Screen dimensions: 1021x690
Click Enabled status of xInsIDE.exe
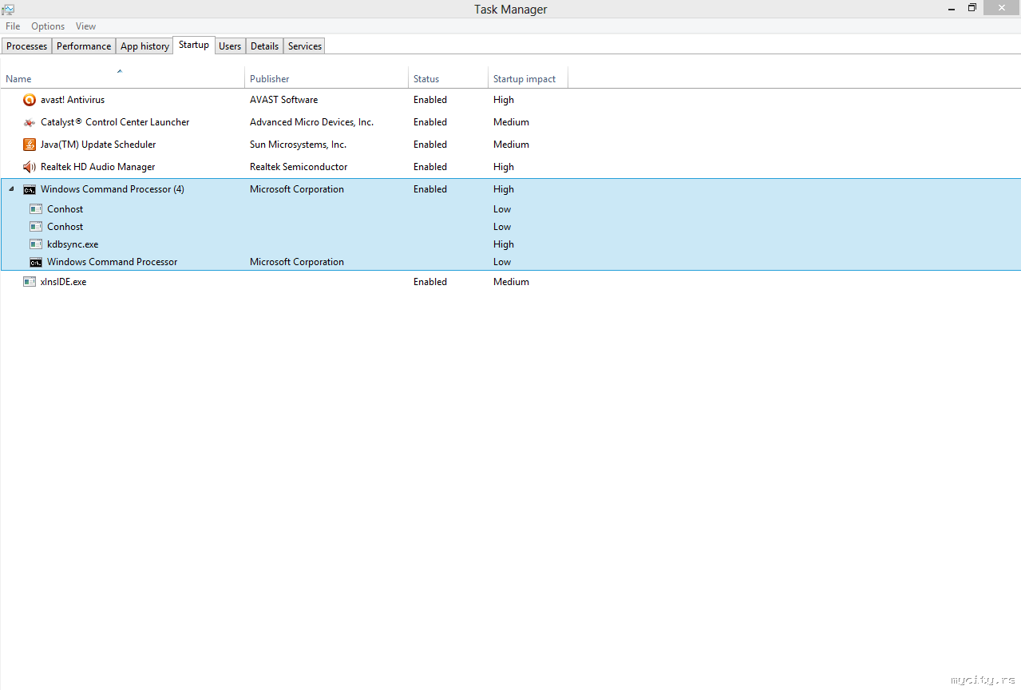click(x=430, y=282)
